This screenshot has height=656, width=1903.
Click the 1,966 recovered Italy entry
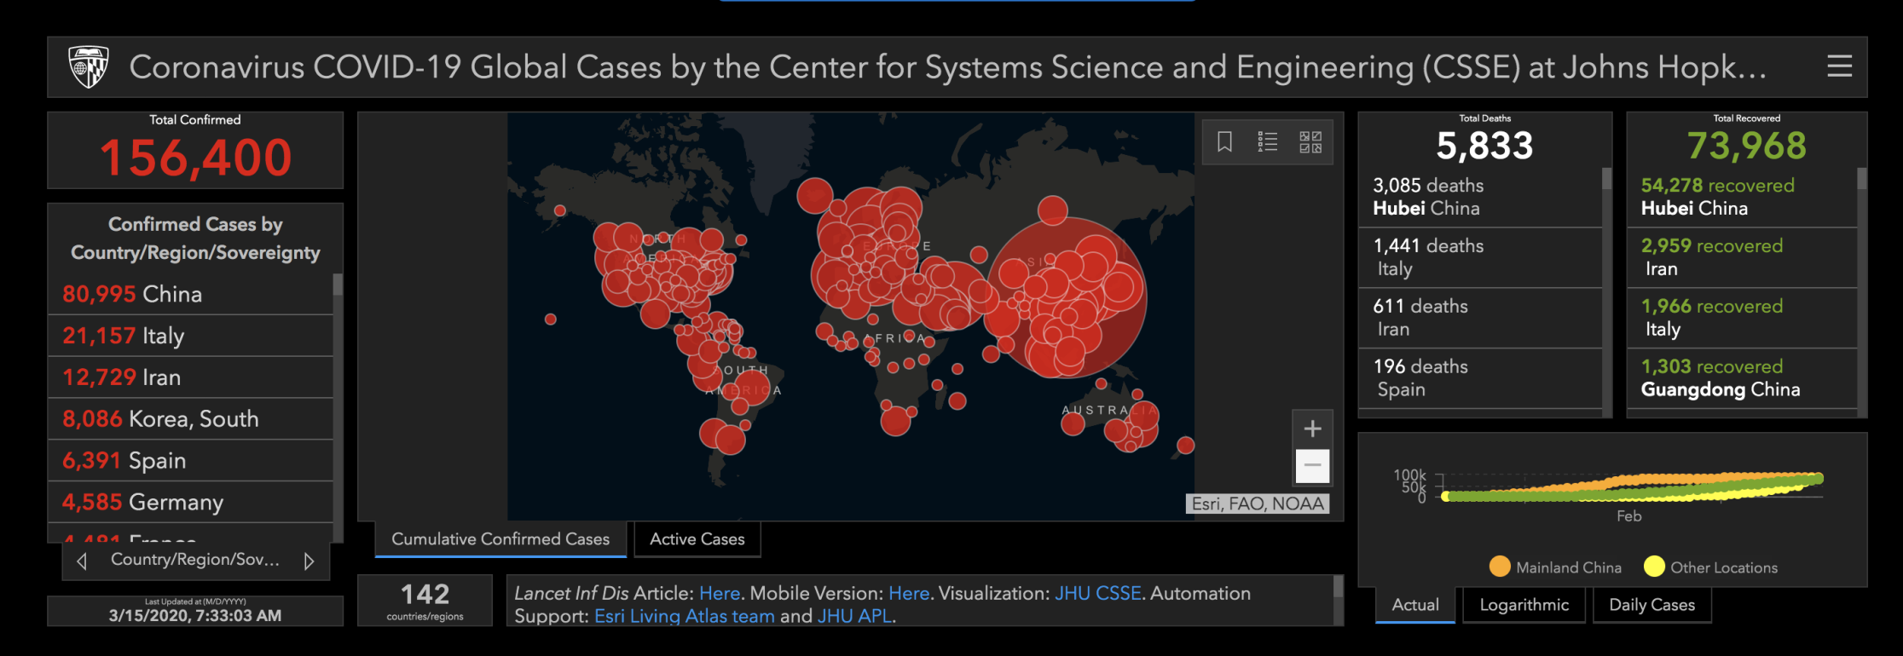(1742, 318)
